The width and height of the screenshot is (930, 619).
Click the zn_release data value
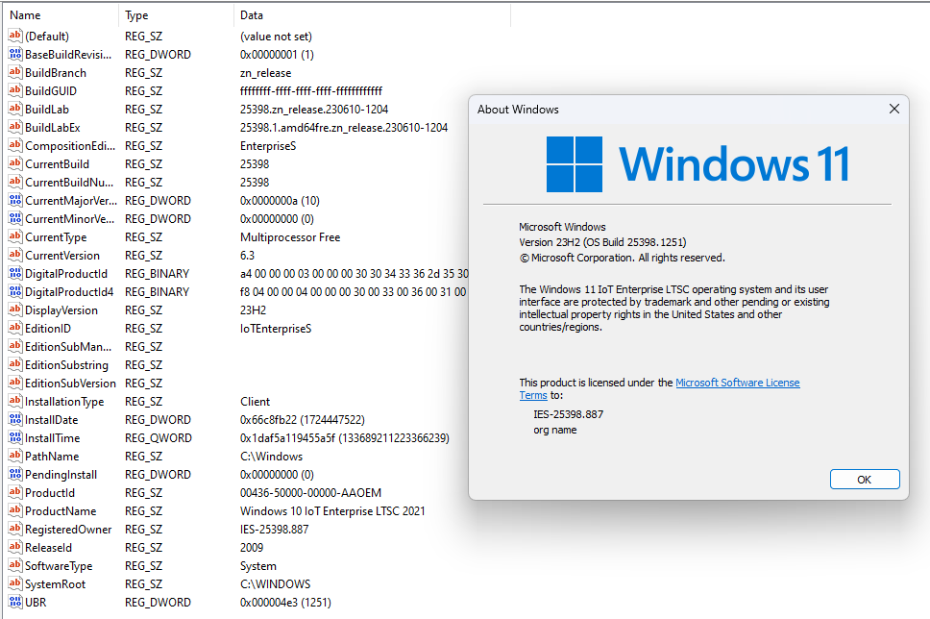point(266,73)
